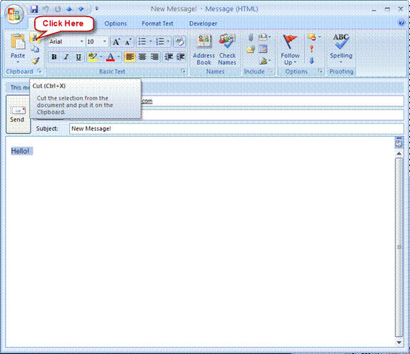Click the Paste button
Screen dimensions: 410x354
(x=18, y=48)
